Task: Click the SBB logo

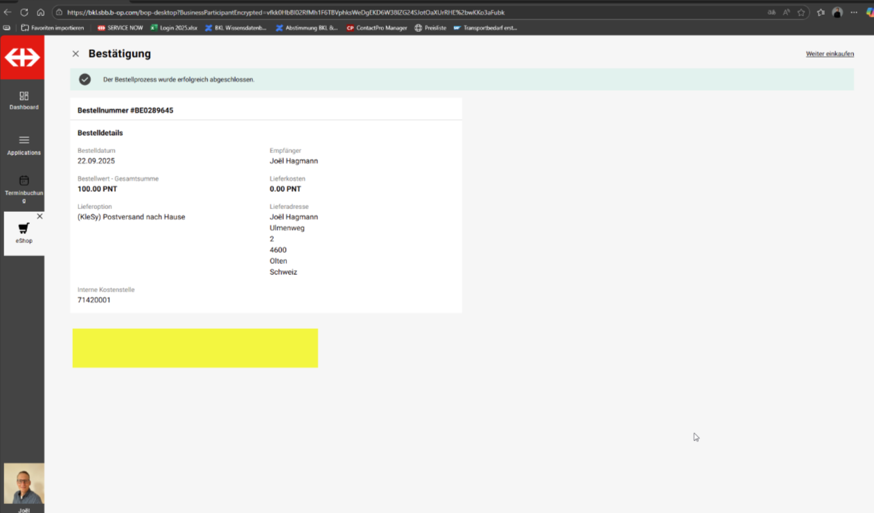Action: click(x=22, y=57)
